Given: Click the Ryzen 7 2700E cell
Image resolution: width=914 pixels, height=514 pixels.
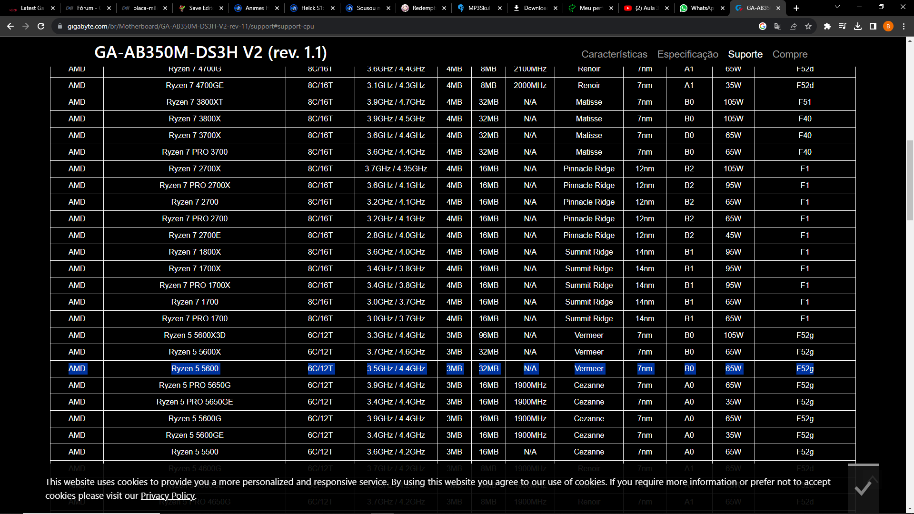Looking at the screenshot, I should 195,235.
